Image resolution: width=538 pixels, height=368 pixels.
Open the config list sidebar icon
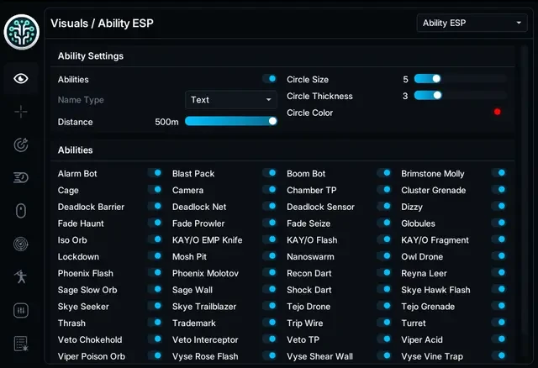click(x=21, y=344)
